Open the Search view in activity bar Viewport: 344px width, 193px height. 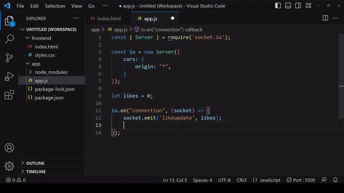tap(9, 39)
